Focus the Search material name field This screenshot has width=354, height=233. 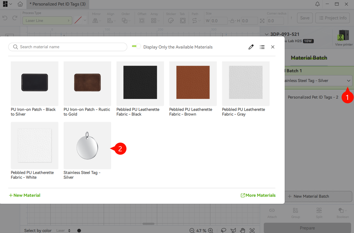point(68,47)
